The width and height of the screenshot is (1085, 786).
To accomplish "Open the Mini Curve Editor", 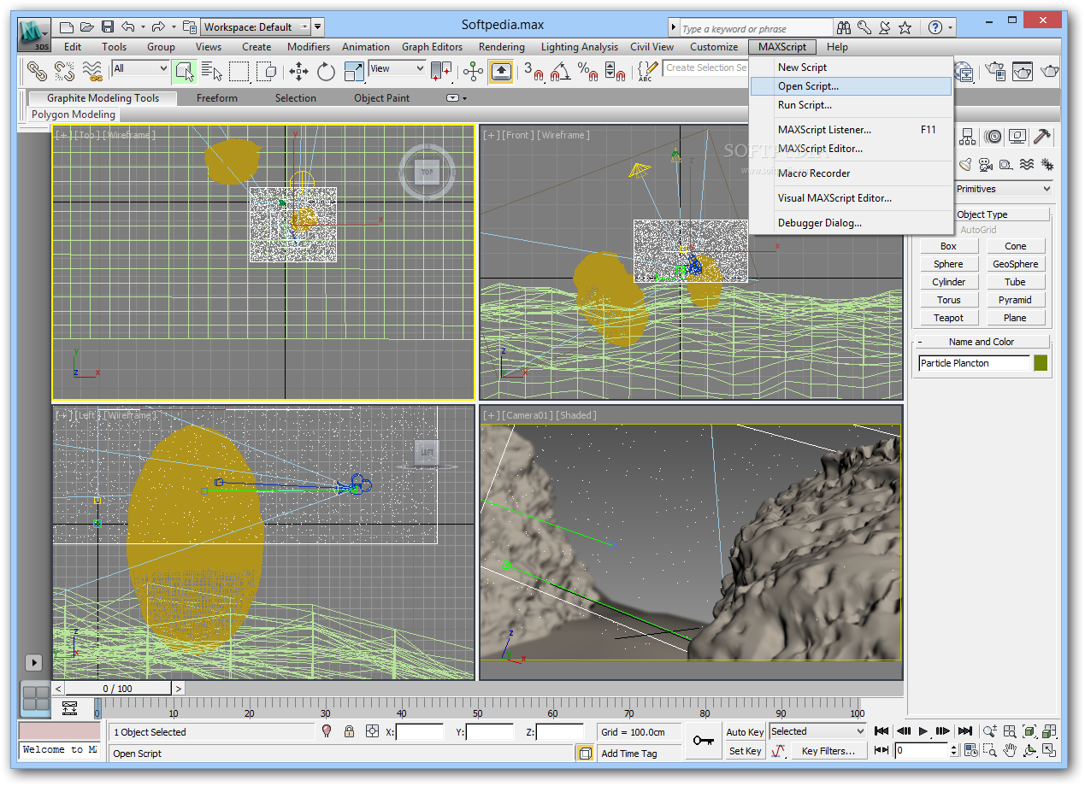I will [x=70, y=707].
